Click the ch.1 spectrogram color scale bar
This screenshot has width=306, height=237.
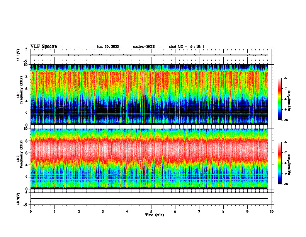tap(280, 99)
